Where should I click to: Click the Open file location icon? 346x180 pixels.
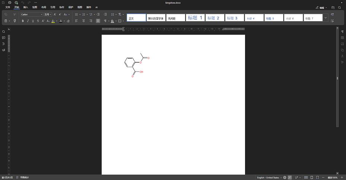(333, 7)
